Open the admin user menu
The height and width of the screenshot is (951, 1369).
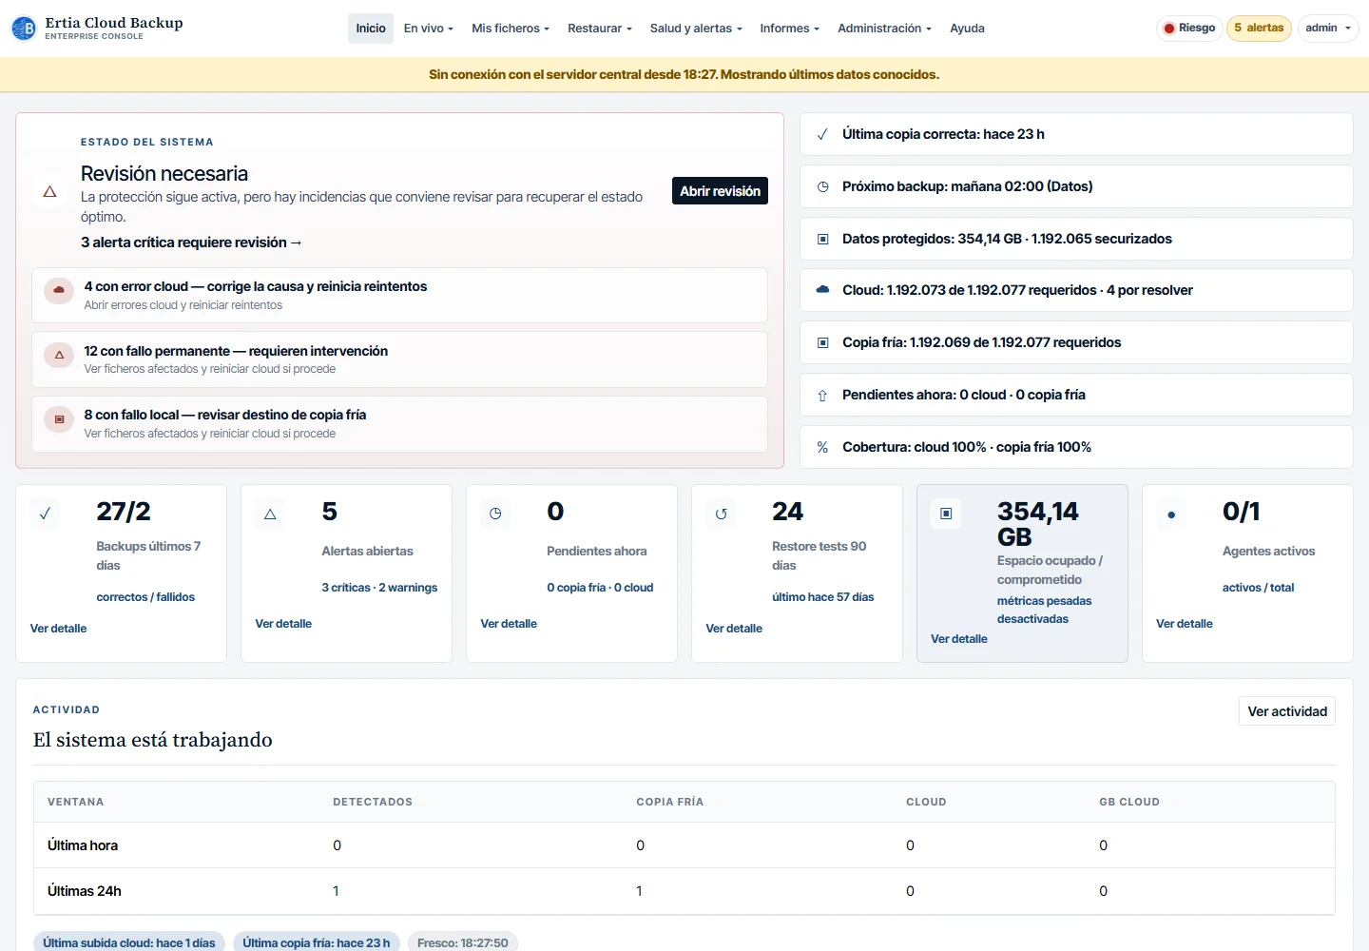[1328, 29]
